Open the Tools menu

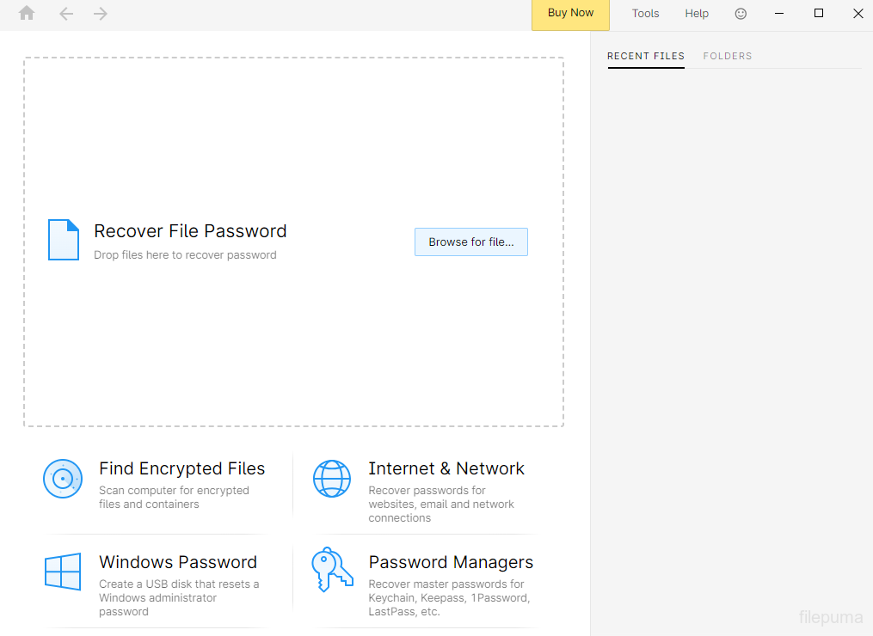click(x=645, y=14)
